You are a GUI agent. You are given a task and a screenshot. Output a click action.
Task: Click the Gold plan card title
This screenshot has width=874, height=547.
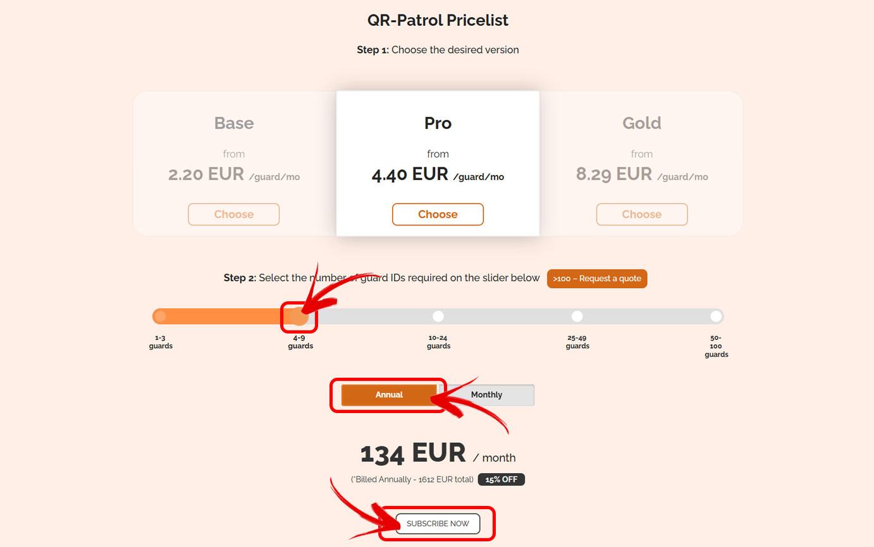pos(642,123)
